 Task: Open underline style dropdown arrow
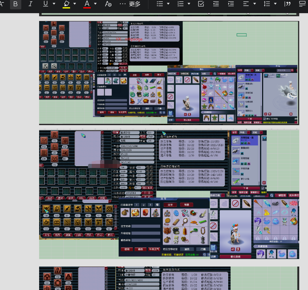[x=54, y=4]
